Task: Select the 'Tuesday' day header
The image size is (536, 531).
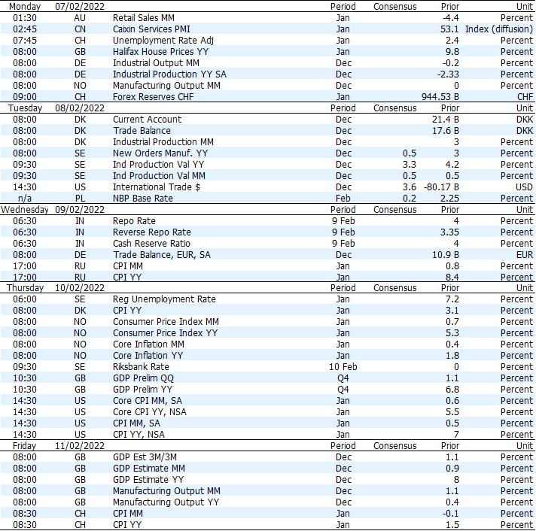Action: coord(25,108)
